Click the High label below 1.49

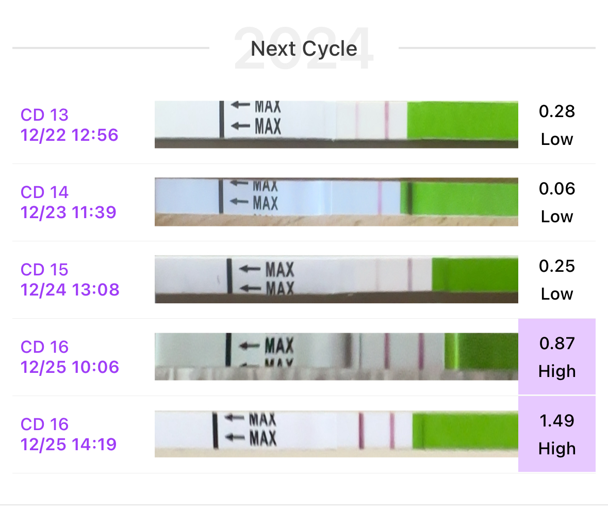tap(556, 449)
